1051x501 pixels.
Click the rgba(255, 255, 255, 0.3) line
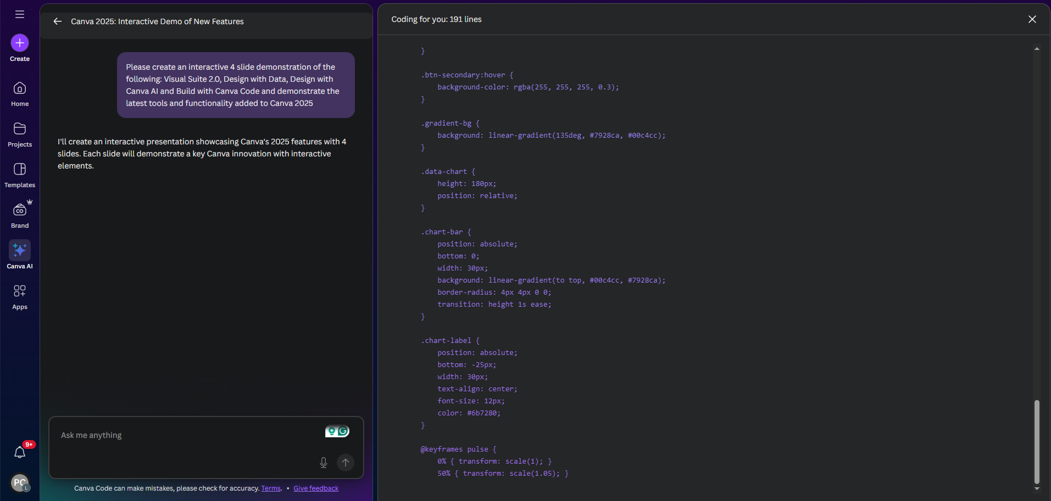(528, 87)
